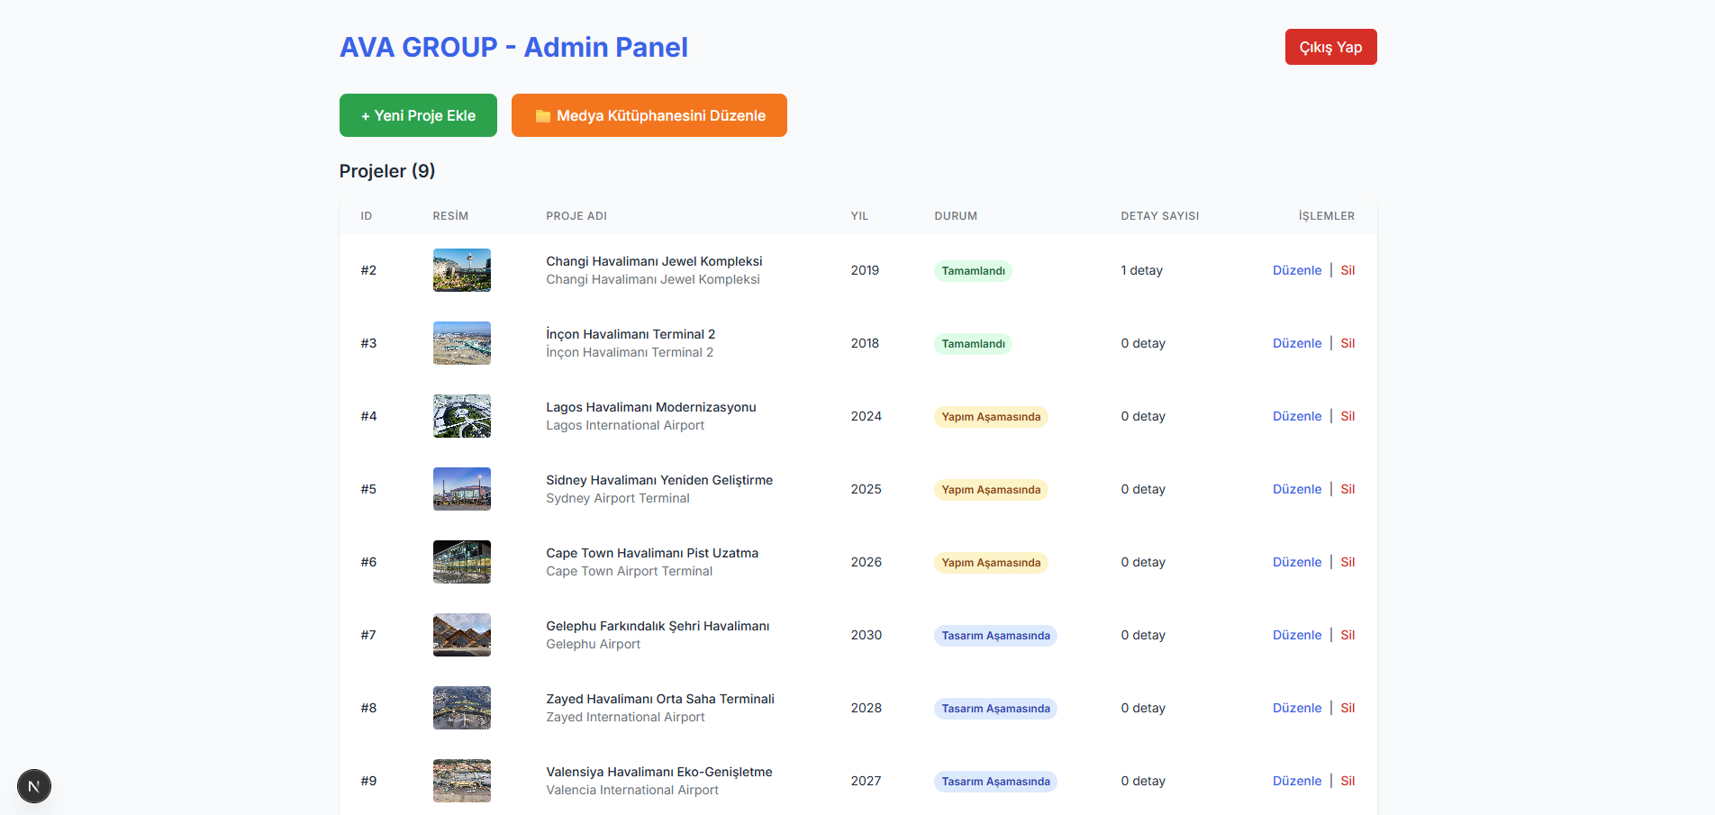Edit Cape Town Havalimanı Pist Uzatma
Screen dimensions: 1715x815
click(1297, 562)
